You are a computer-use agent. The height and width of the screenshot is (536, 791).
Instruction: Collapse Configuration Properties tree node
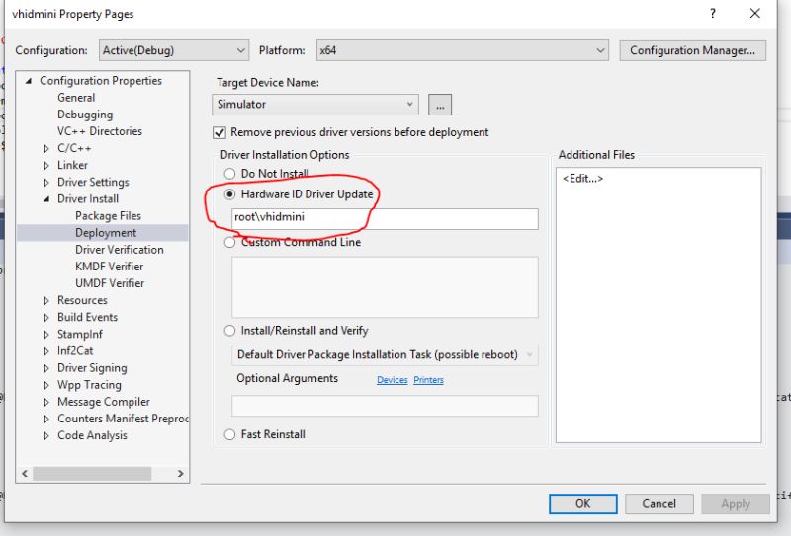pyautogui.click(x=29, y=81)
